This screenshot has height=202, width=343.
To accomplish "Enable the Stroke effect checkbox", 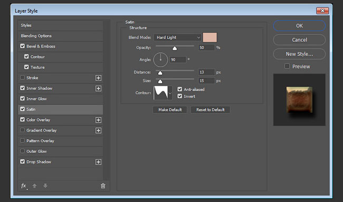I will coord(22,78).
